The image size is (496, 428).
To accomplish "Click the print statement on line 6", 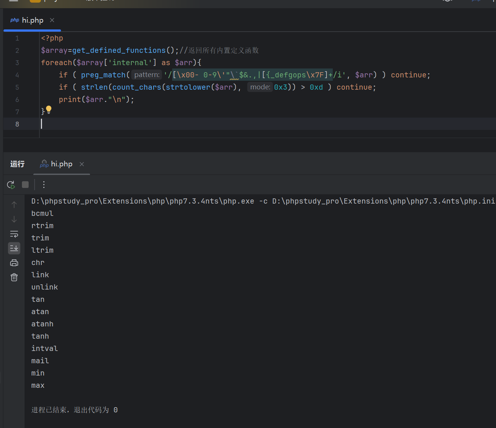I will (96, 100).
